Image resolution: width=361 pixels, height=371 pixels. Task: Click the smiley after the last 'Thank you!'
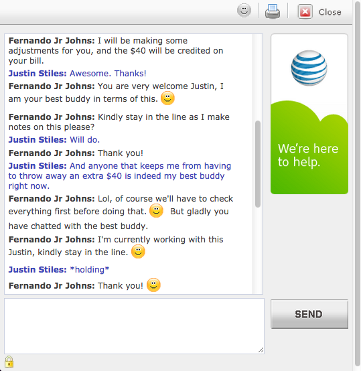153,285
